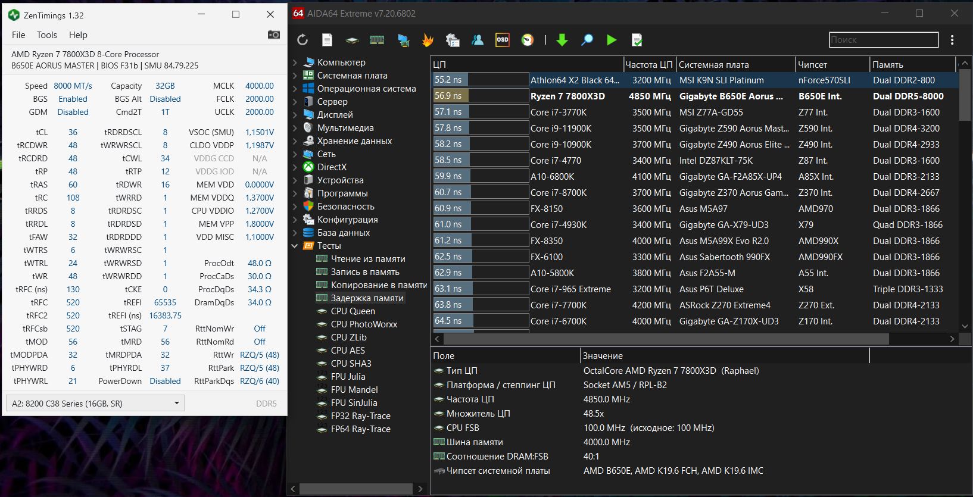Click the Поиск search field
The image size is (973, 497).
pos(884,40)
